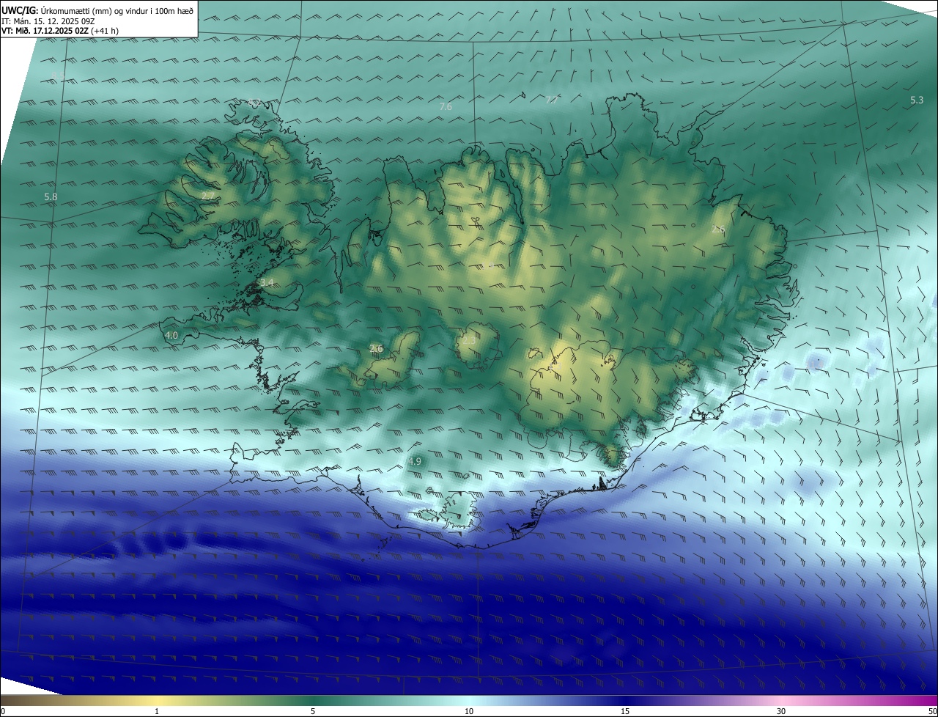Click the 'IT: Mán. 15. 12. 2025 09Z' line
Image resolution: width=938 pixels, height=717 pixels.
click(48, 21)
